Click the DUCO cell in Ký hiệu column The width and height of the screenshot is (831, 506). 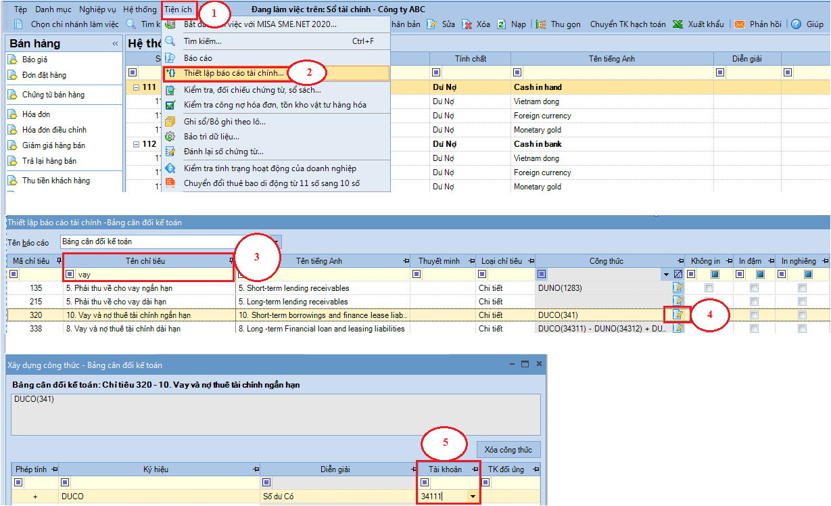[x=160, y=497]
